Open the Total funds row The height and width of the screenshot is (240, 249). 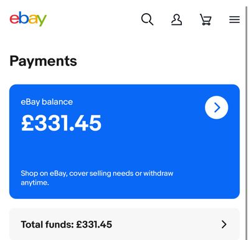125,224
